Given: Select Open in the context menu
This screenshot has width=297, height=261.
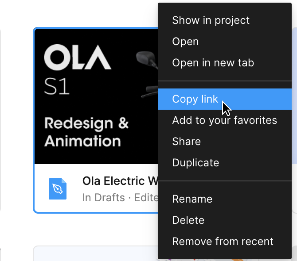Looking at the screenshot, I should (225, 42).
